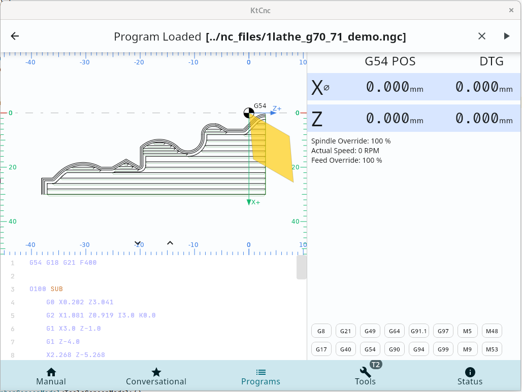Expand preview with the up chevron
Viewport: 522px width, 392px height.
(170, 243)
